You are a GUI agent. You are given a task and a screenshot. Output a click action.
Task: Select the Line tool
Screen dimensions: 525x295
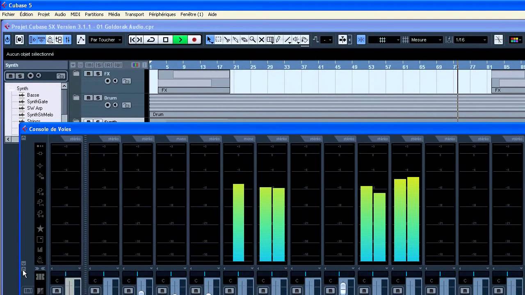coord(288,40)
